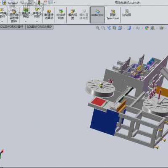Create an Exploded View
The height and width of the screenshot is (168, 168).
73,14
